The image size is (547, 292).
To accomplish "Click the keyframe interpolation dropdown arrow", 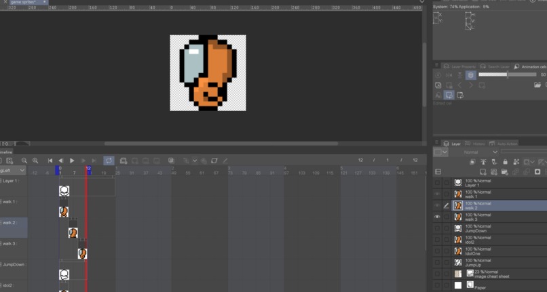I will (x=195, y=161).
